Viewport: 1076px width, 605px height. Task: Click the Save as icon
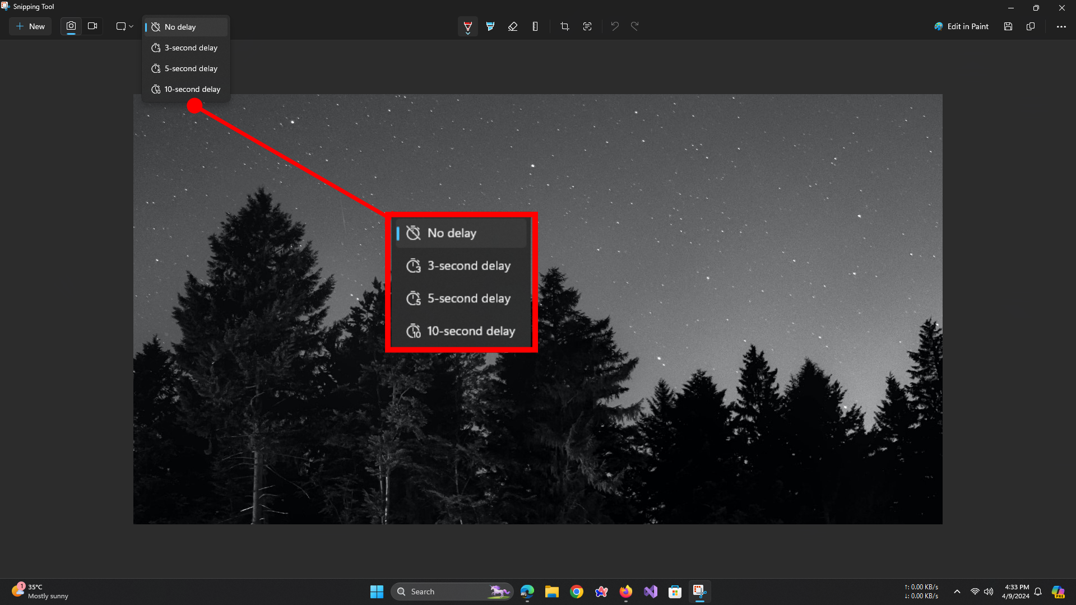(1008, 26)
